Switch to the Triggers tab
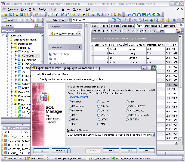Image resolution: width=185 pixels, height=162 pixels. [115, 26]
